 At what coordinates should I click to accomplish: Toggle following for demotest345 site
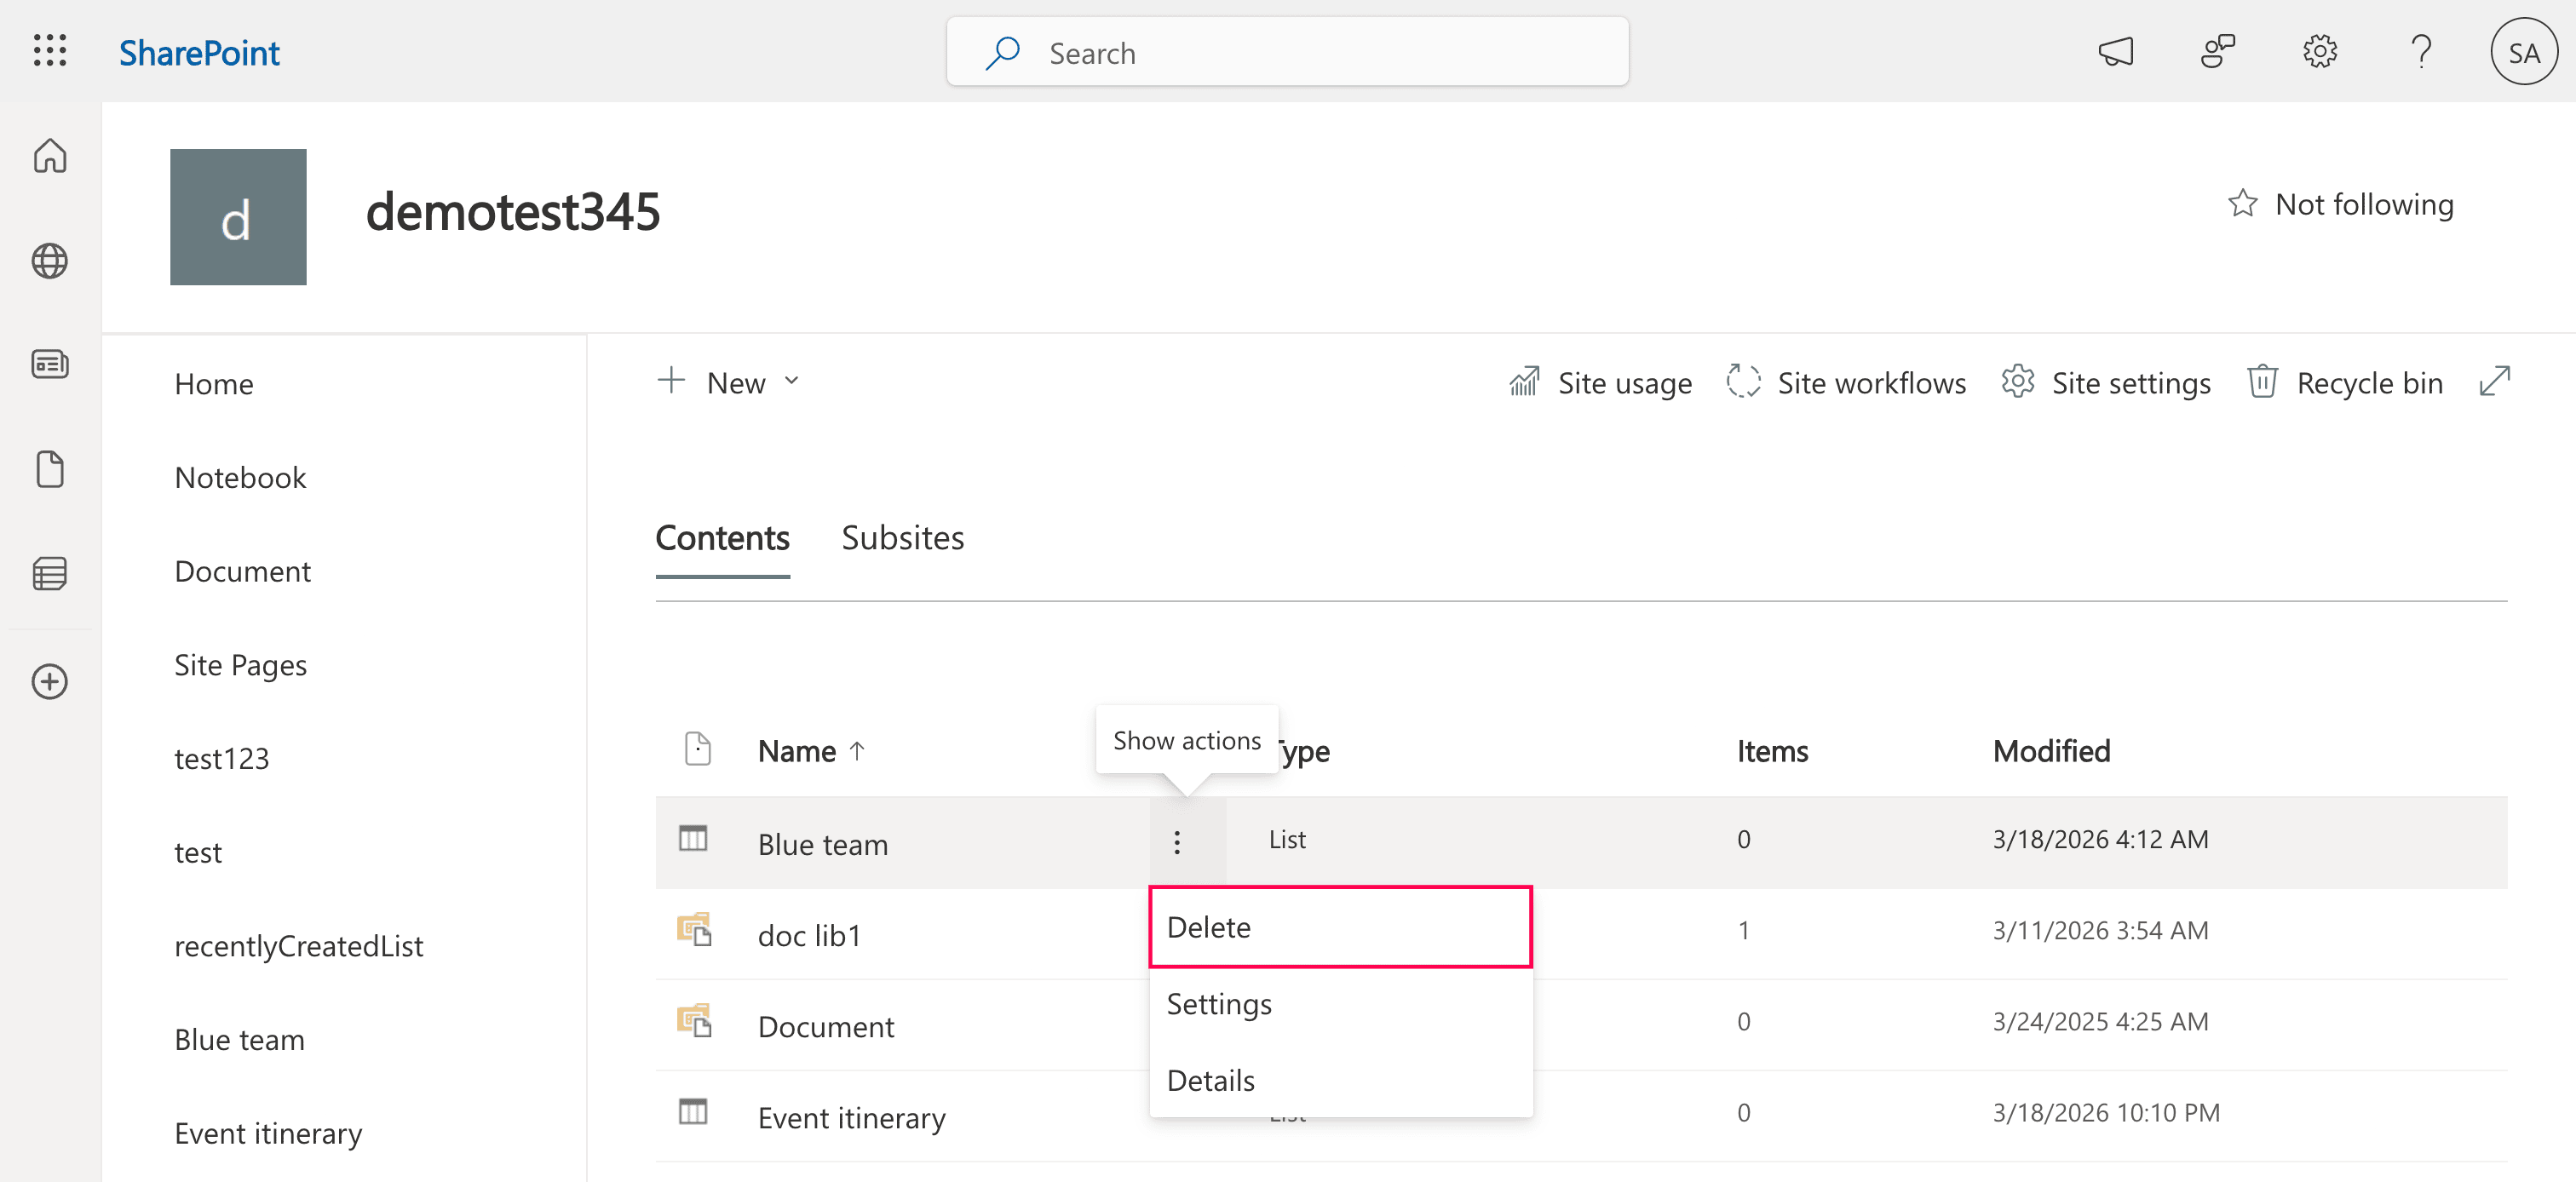pyautogui.click(x=2343, y=203)
